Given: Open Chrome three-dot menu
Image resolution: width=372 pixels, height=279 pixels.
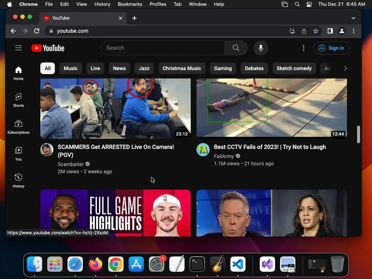Looking at the screenshot, I should point(353,31).
